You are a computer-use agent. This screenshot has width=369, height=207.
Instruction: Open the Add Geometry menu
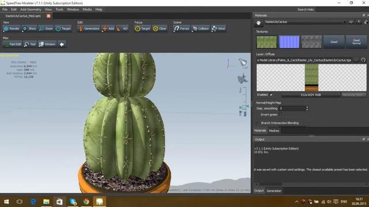(x=31, y=9)
